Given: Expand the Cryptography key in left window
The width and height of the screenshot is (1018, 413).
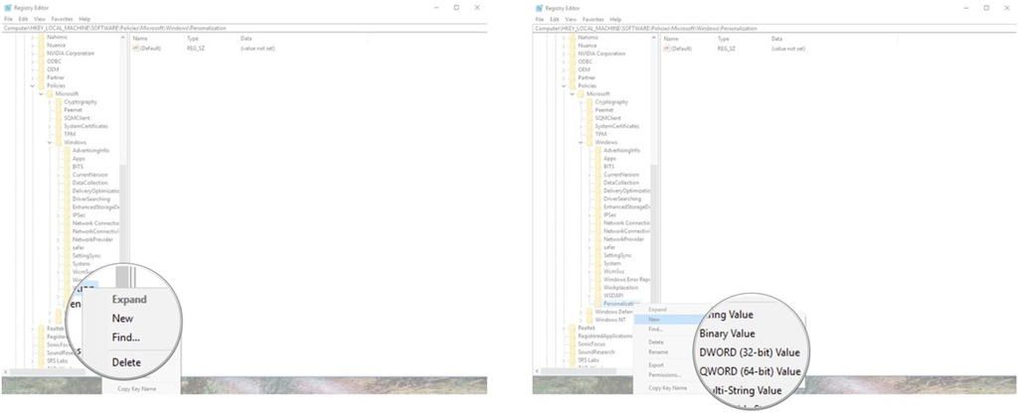Looking at the screenshot, I should (x=50, y=102).
